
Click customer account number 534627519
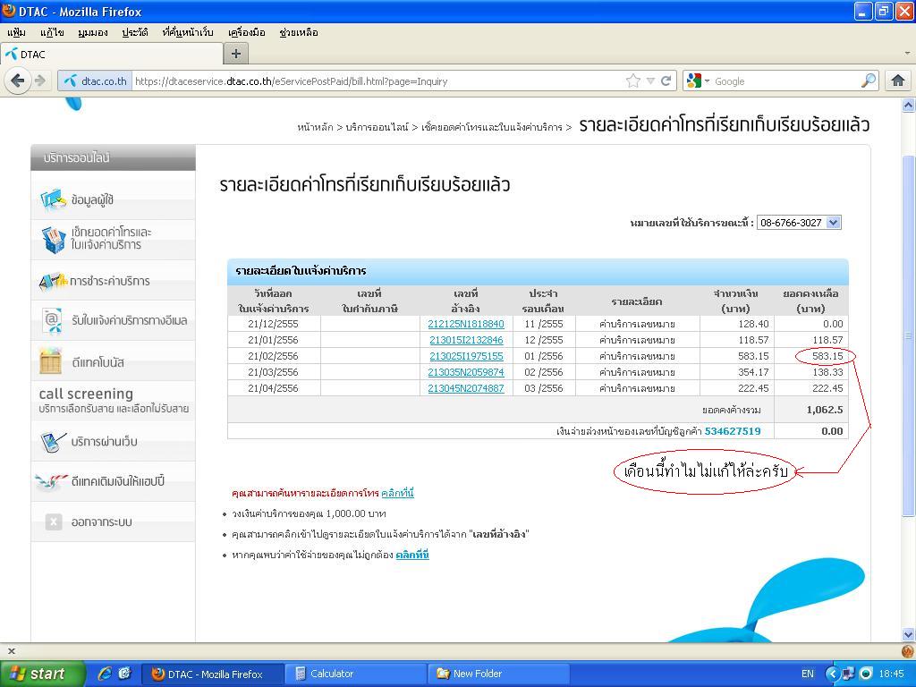coord(733,431)
